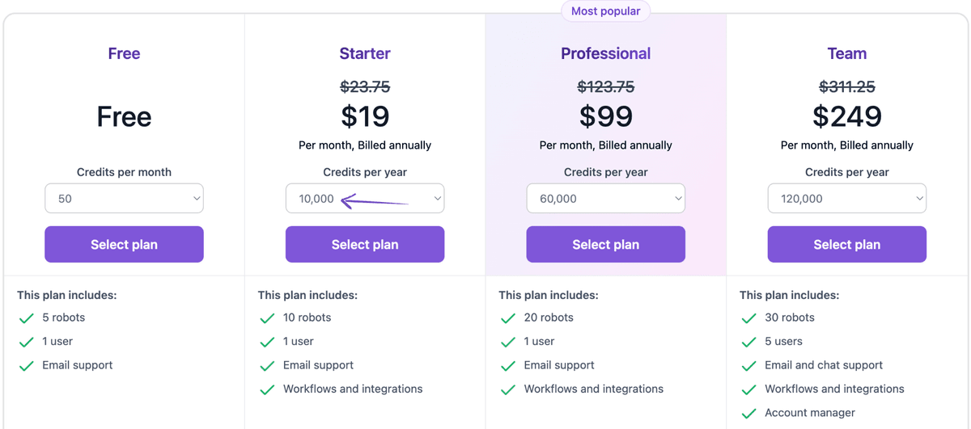
Task: Click checkmark beside Email and chat support
Action: pyautogui.click(x=749, y=366)
